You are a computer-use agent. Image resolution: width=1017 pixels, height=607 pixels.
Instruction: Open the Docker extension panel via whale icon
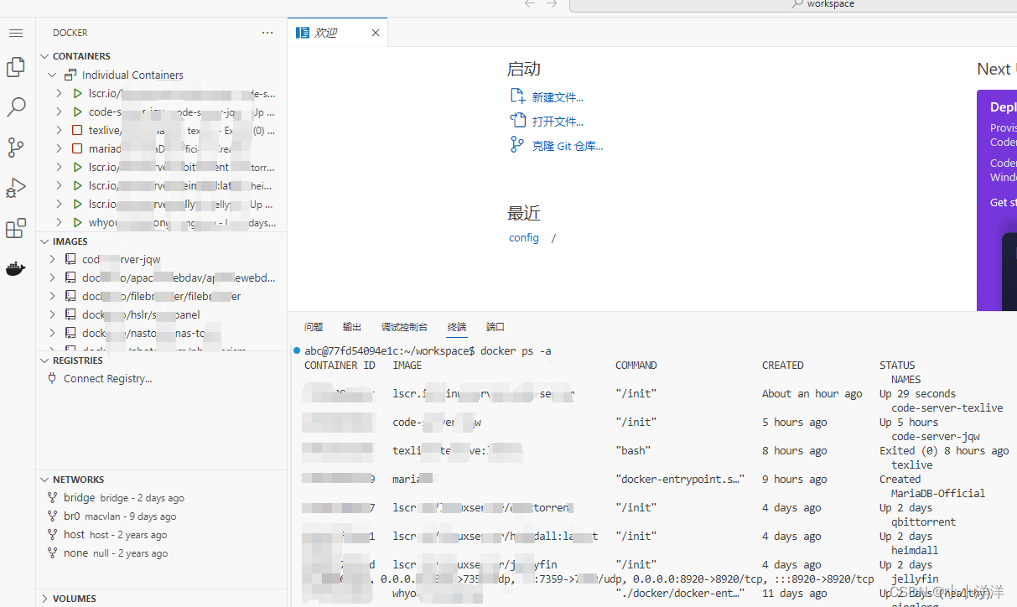click(x=15, y=268)
